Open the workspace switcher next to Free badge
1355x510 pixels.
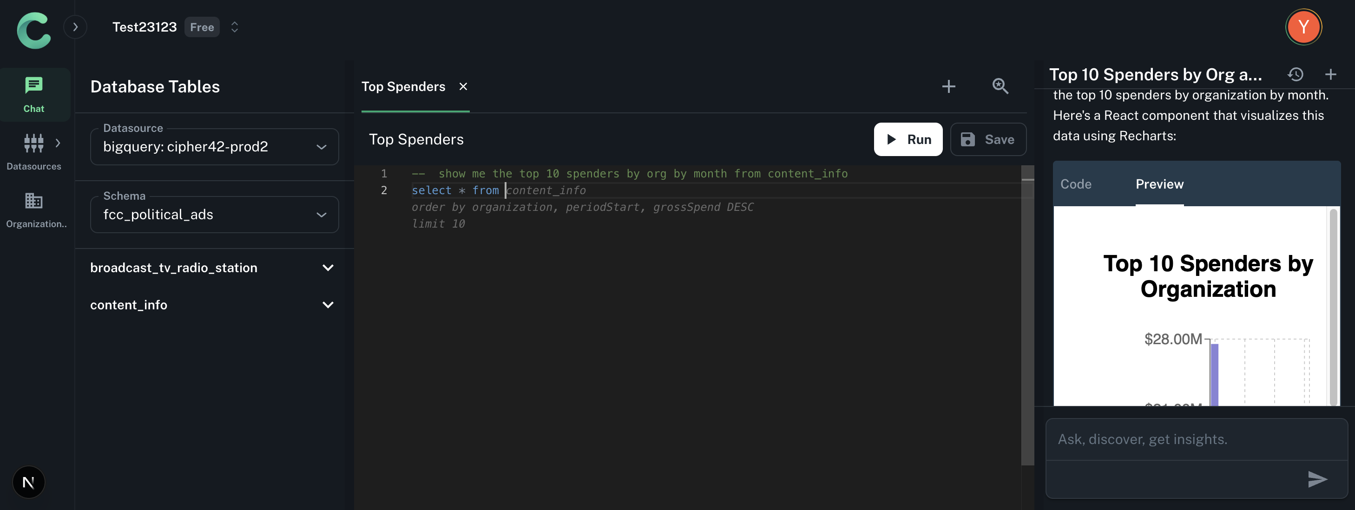pos(235,27)
